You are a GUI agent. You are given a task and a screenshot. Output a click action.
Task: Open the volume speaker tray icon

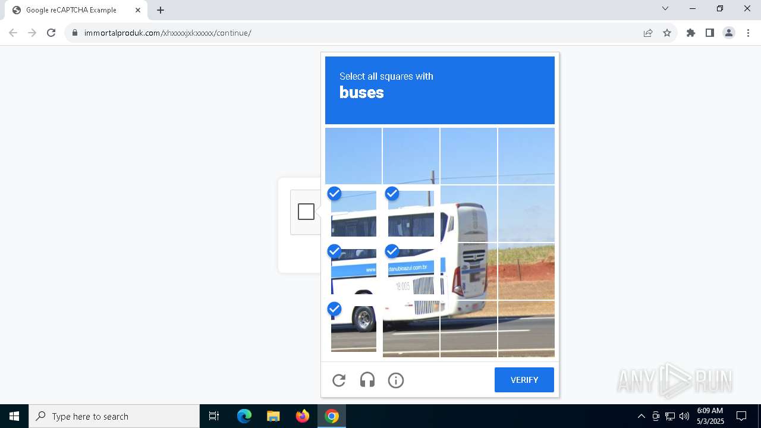coord(684,416)
